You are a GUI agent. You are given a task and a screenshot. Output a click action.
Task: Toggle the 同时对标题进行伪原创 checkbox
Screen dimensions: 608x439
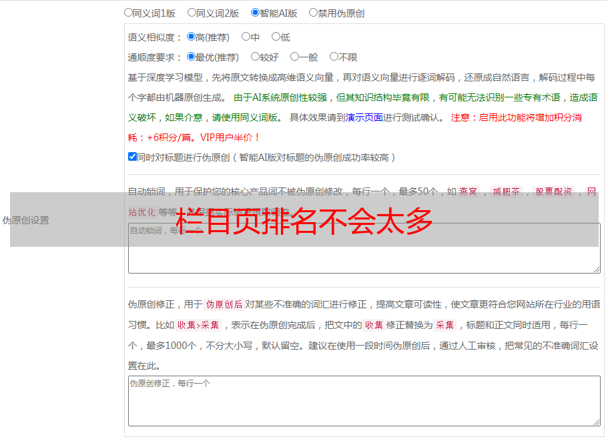(132, 157)
